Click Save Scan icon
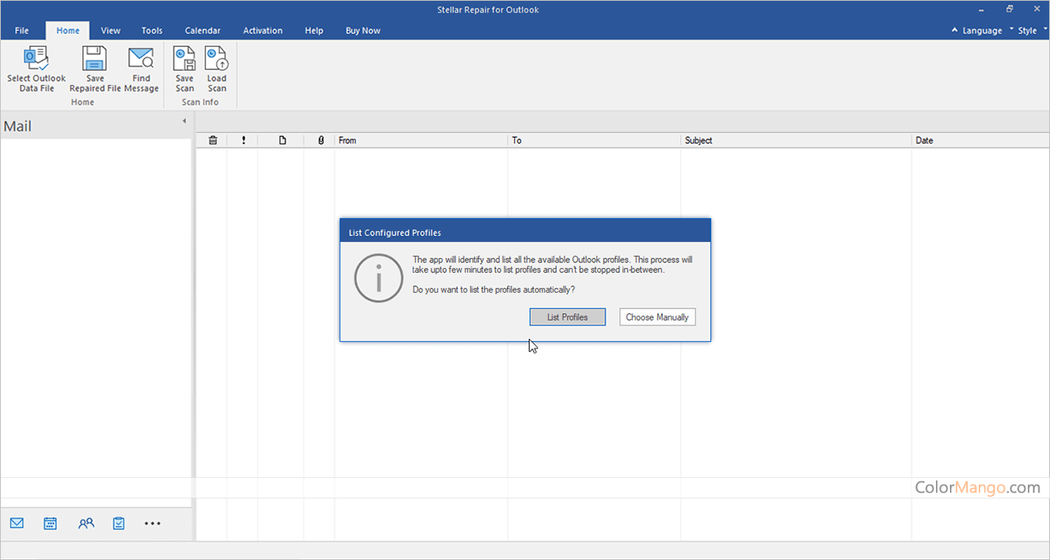The width and height of the screenshot is (1050, 560). point(185,59)
